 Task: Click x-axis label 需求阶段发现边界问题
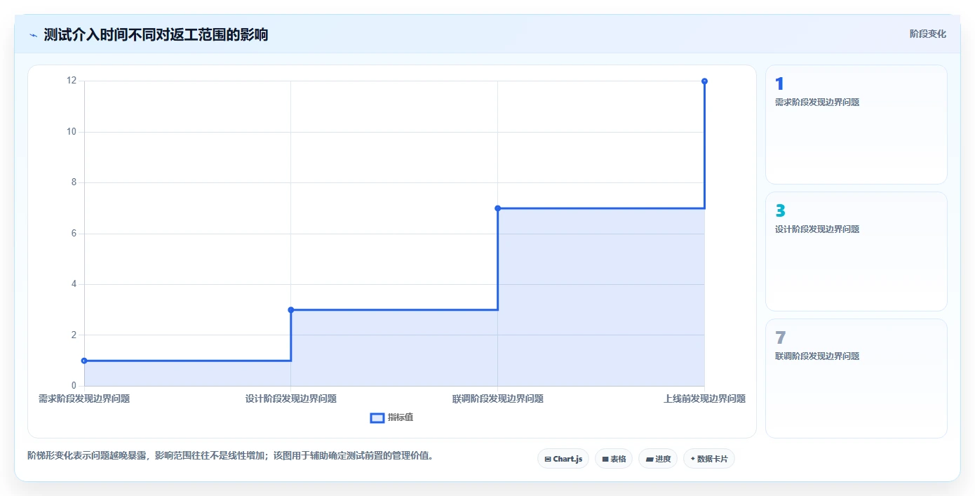click(84, 398)
